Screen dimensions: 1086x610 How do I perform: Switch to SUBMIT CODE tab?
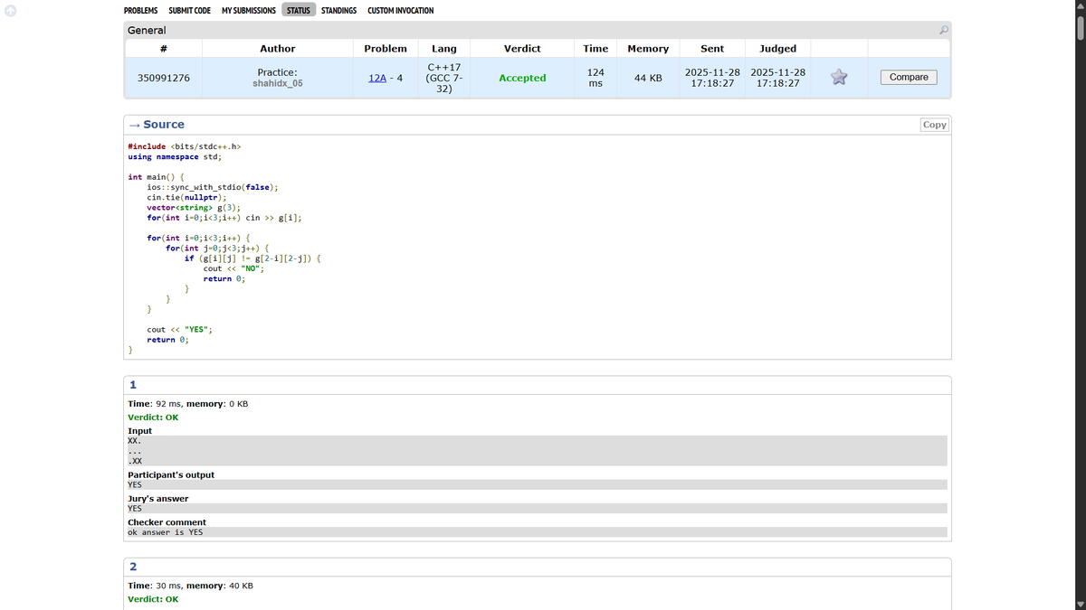[190, 10]
